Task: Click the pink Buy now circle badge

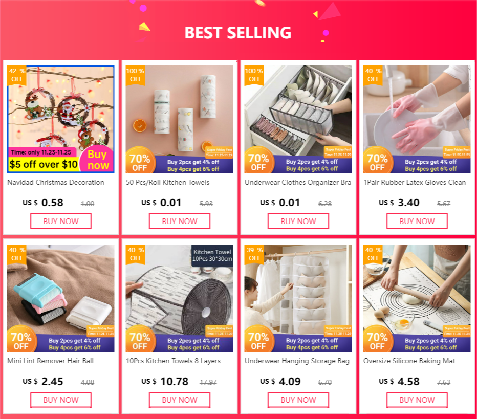Action: click(x=97, y=160)
